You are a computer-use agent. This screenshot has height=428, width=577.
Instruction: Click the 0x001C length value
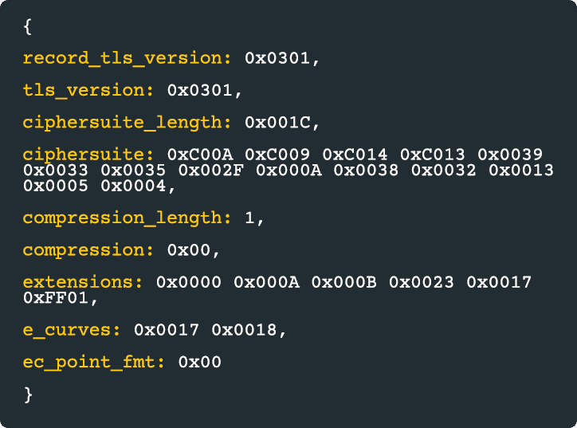[x=278, y=122]
